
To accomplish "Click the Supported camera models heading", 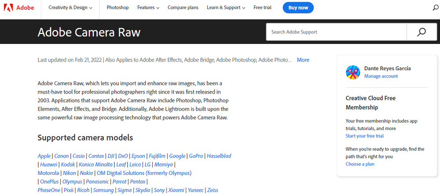I will pyautogui.click(x=85, y=138).
